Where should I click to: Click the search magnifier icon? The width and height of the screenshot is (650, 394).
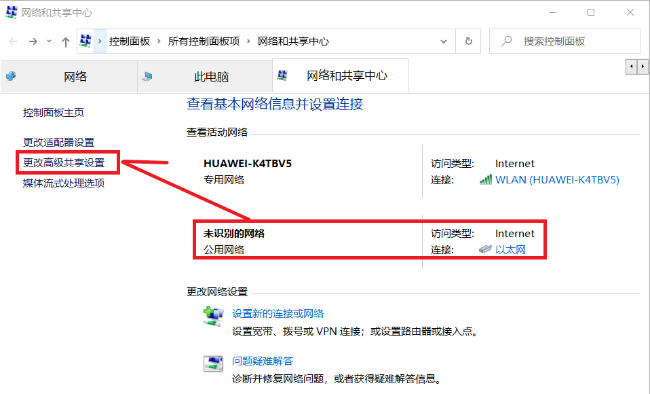tap(507, 41)
